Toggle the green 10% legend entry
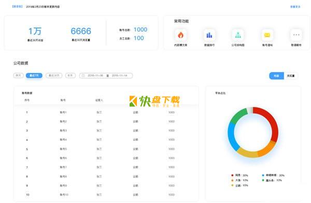Screen dimensions: 311x203 click(272, 180)
